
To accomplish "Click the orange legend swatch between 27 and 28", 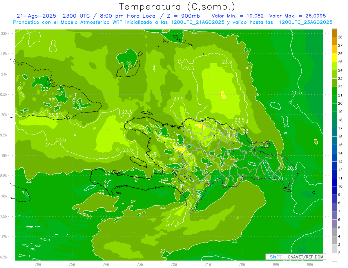I will 334,41.
